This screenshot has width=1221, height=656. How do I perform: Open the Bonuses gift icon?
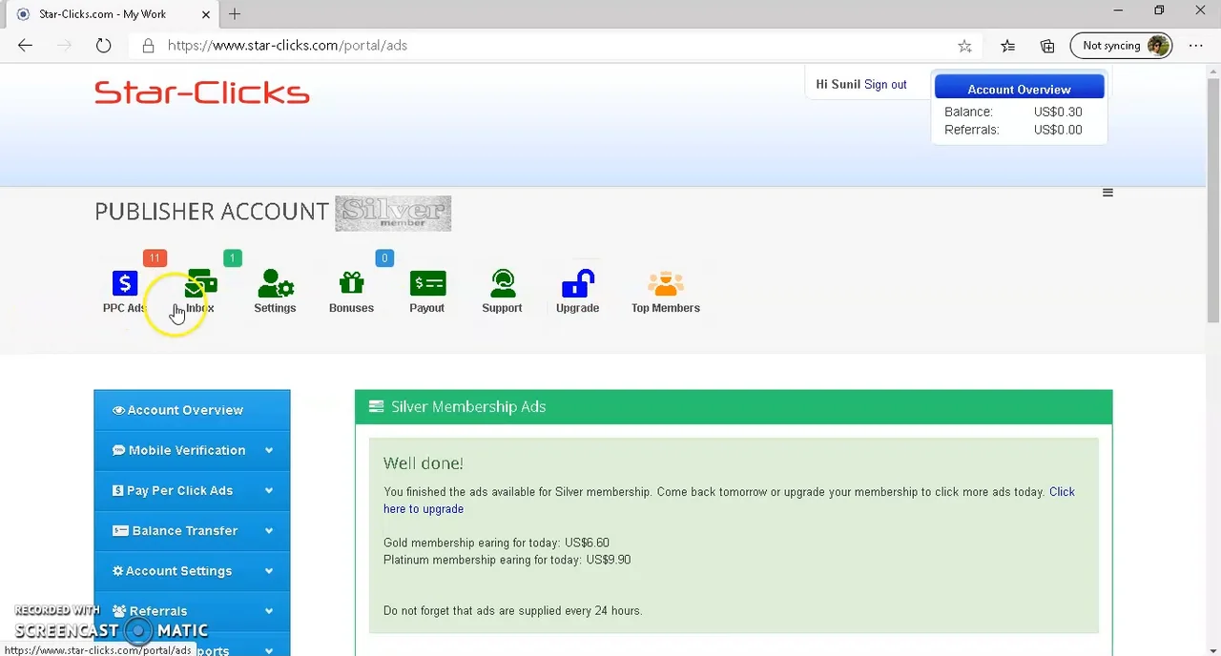click(351, 285)
